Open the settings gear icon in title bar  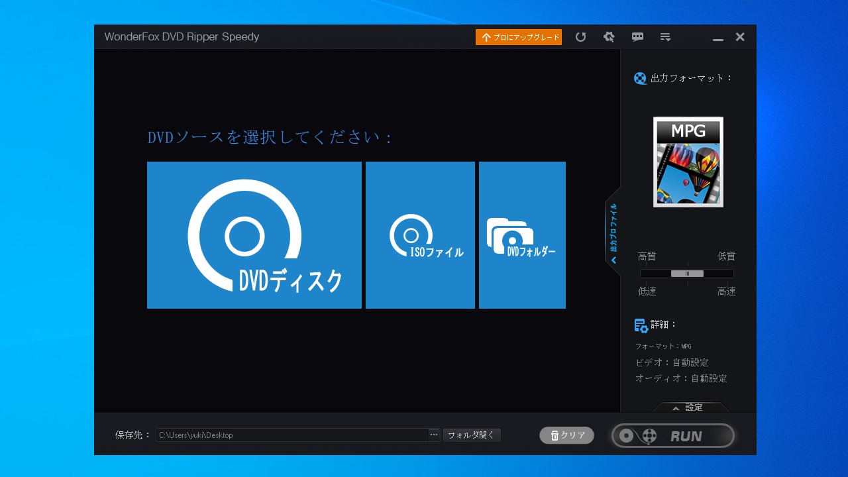(609, 37)
